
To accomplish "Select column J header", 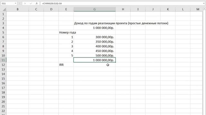I will click(x=153, y=9).
